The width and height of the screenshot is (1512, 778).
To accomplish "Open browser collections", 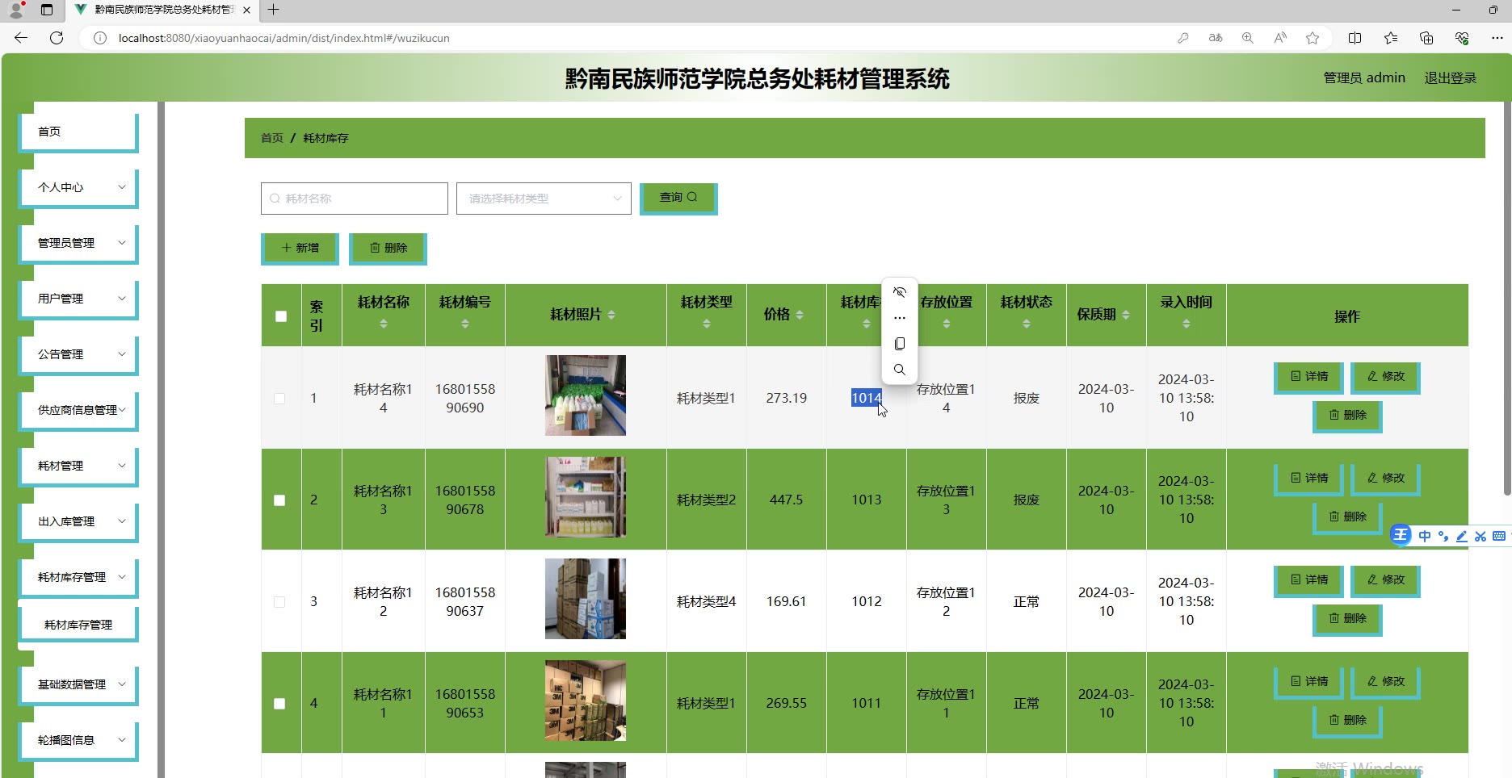I will pos(1426,38).
